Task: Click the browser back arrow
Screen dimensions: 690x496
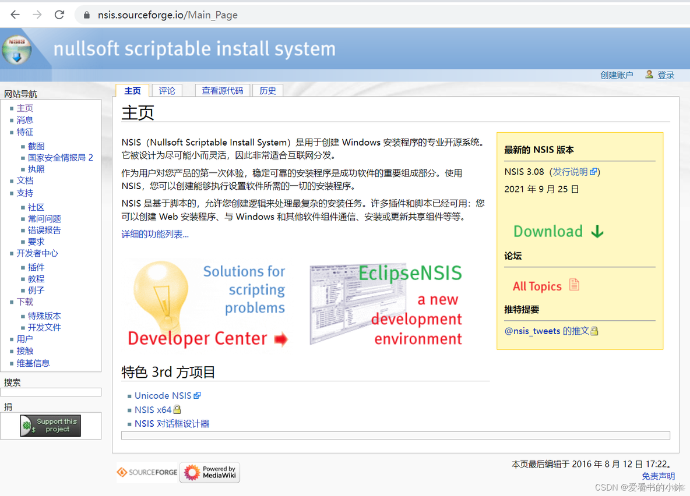Action: [x=15, y=15]
